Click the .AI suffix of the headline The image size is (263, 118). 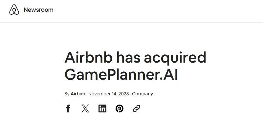pos(168,74)
